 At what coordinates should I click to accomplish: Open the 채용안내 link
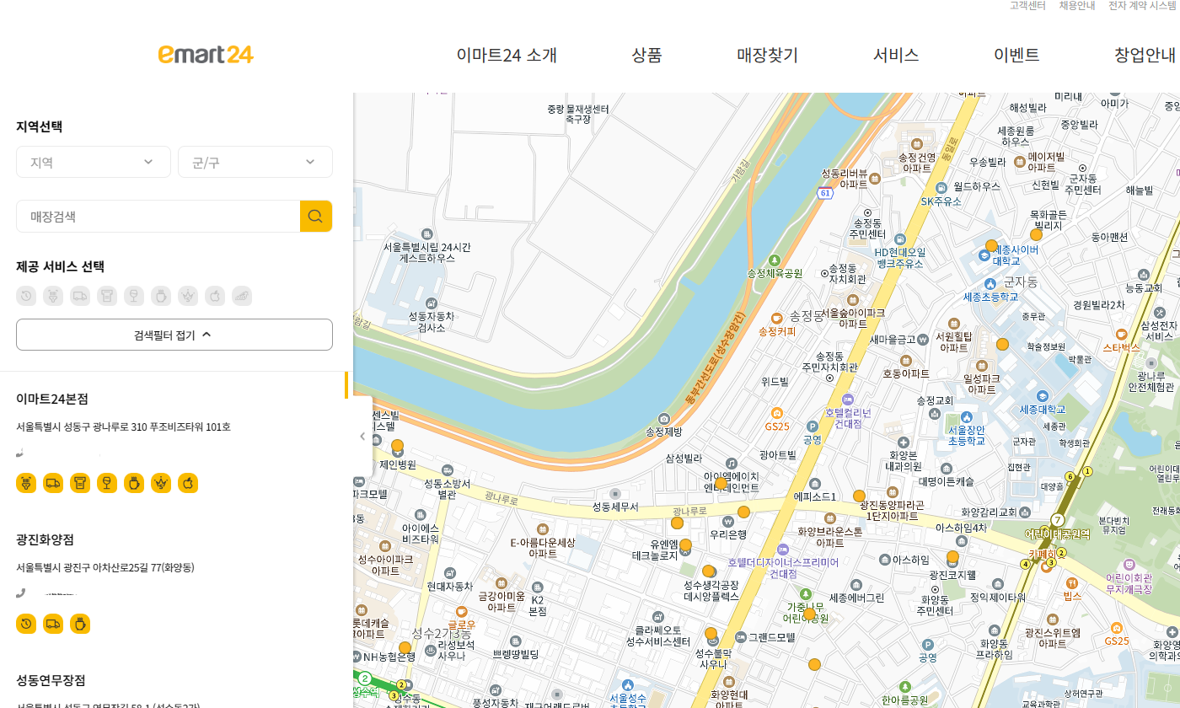[x=1077, y=5]
